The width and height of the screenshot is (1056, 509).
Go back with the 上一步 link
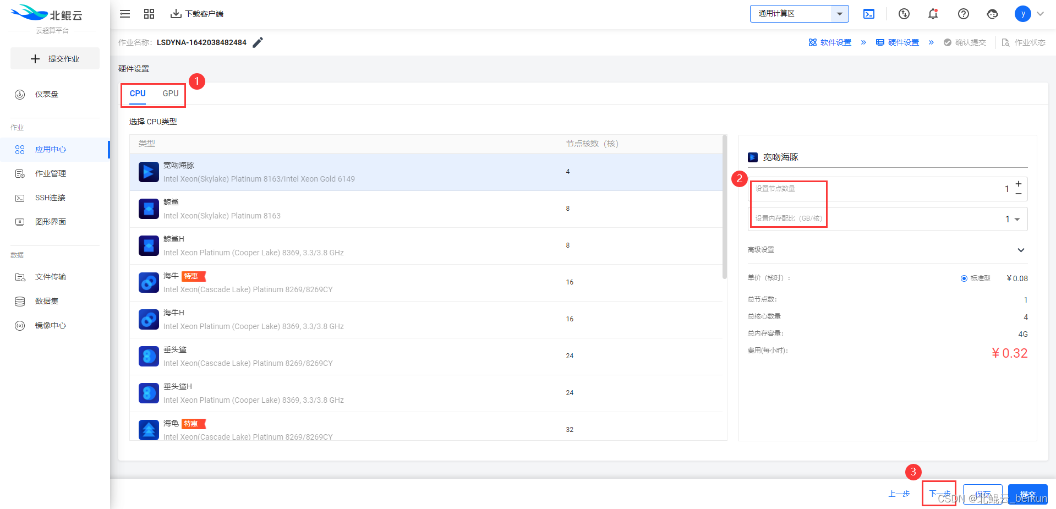coord(899,494)
